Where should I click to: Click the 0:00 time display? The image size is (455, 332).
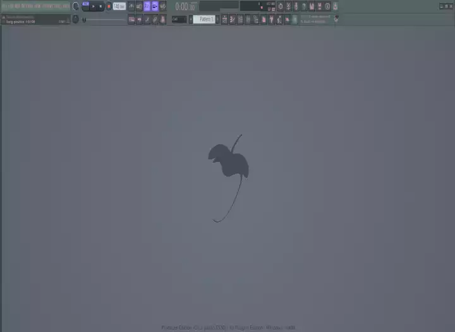186,6
